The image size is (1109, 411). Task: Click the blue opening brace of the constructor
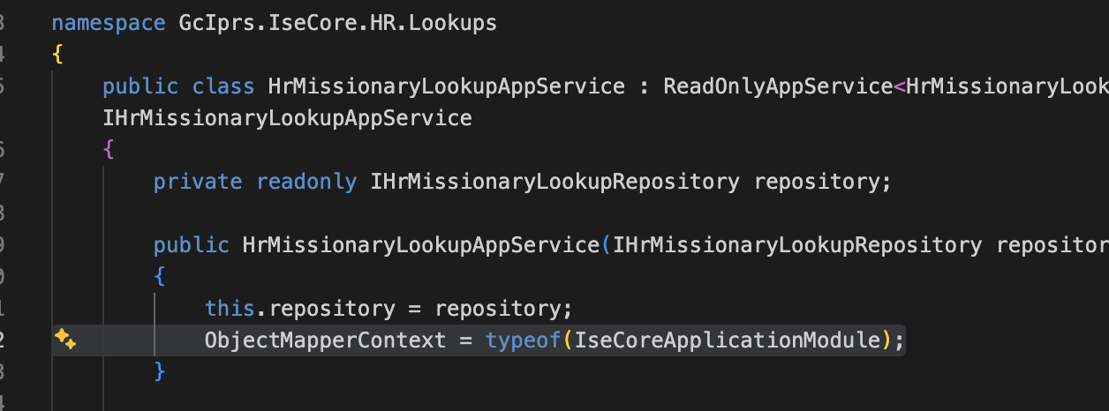click(160, 277)
